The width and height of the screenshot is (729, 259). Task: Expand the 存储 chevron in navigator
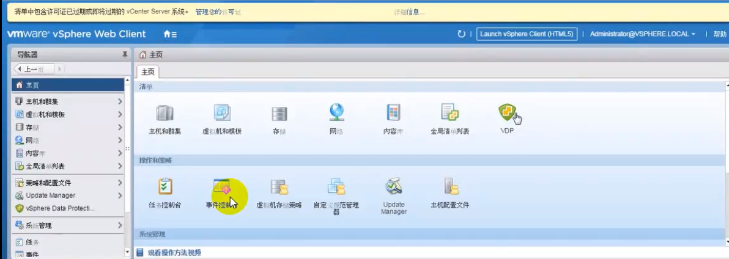click(119, 127)
